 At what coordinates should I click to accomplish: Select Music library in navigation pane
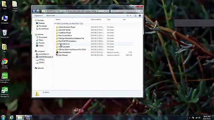click(x=40, y=40)
